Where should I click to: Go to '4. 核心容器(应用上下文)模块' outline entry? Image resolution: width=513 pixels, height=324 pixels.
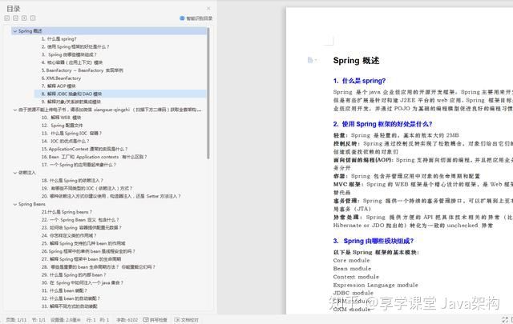tap(72, 62)
